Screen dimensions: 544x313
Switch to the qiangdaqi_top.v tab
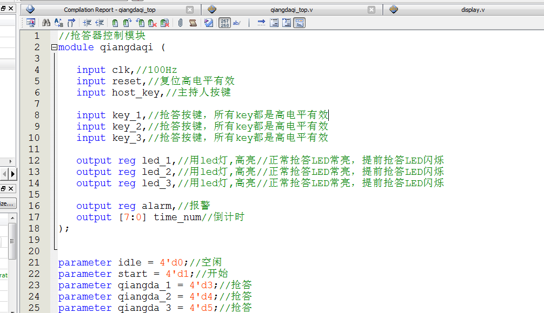[291, 10]
